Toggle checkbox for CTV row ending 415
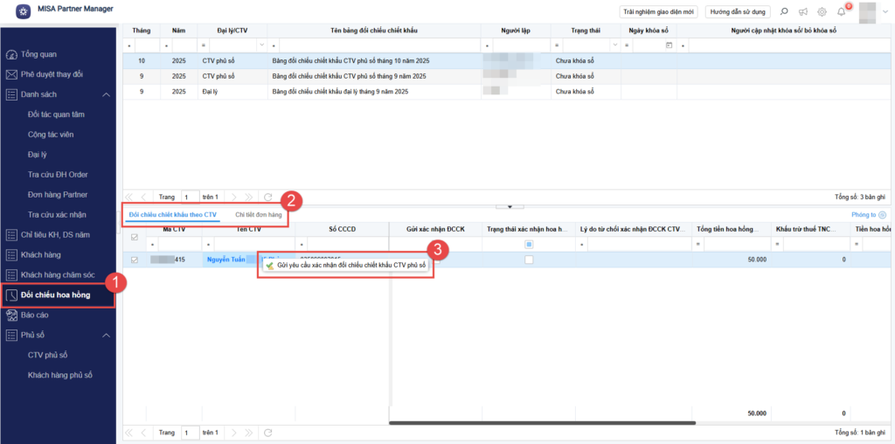895x444 pixels. (x=135, y=260)
